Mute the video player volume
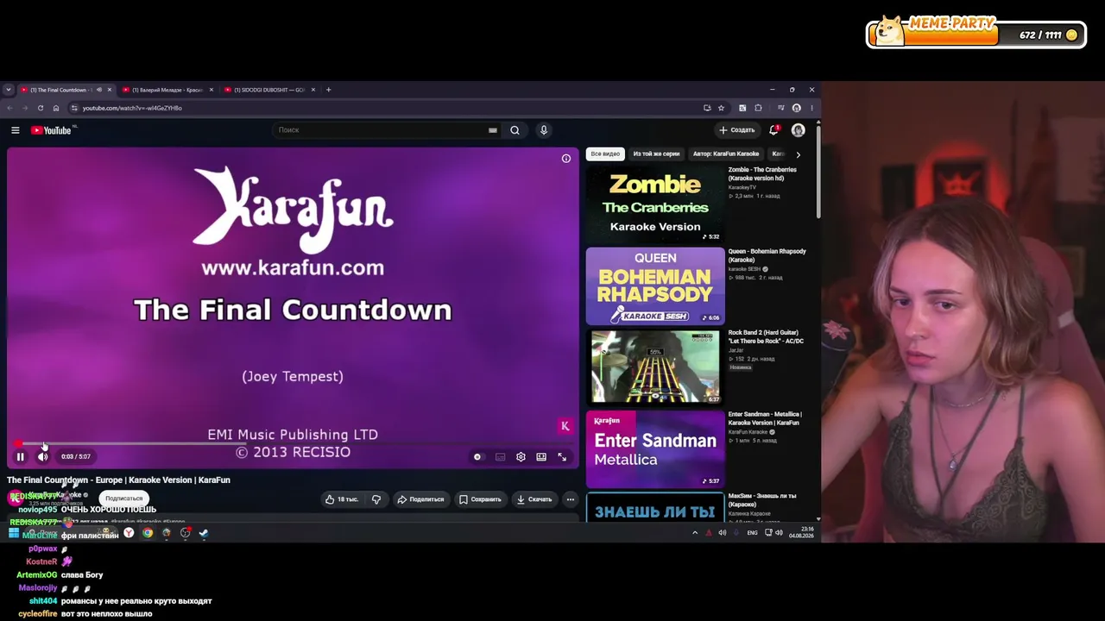1105x621 pixels. (42, 457)
